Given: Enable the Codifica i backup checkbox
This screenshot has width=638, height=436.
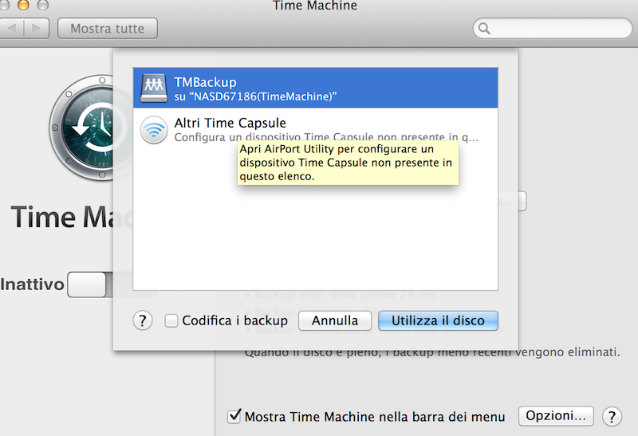Looking at the screenshot, I should (x=171, y=320).
